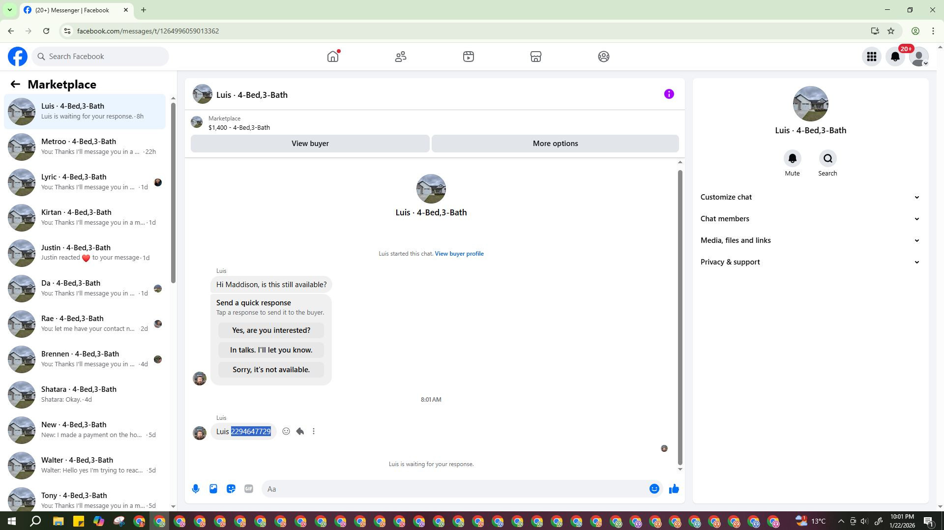Open notifications bell with 20+ badge

tap(895, 57)
